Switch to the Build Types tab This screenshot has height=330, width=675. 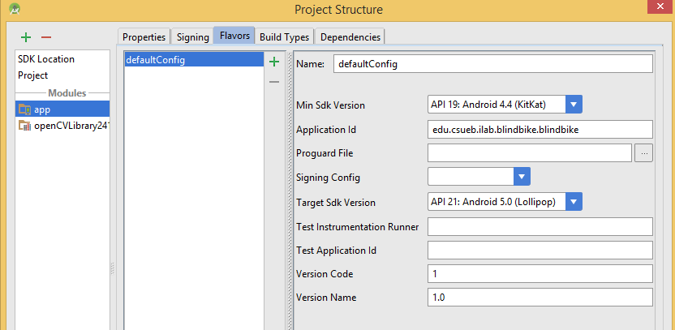click(x=284, y=36)
